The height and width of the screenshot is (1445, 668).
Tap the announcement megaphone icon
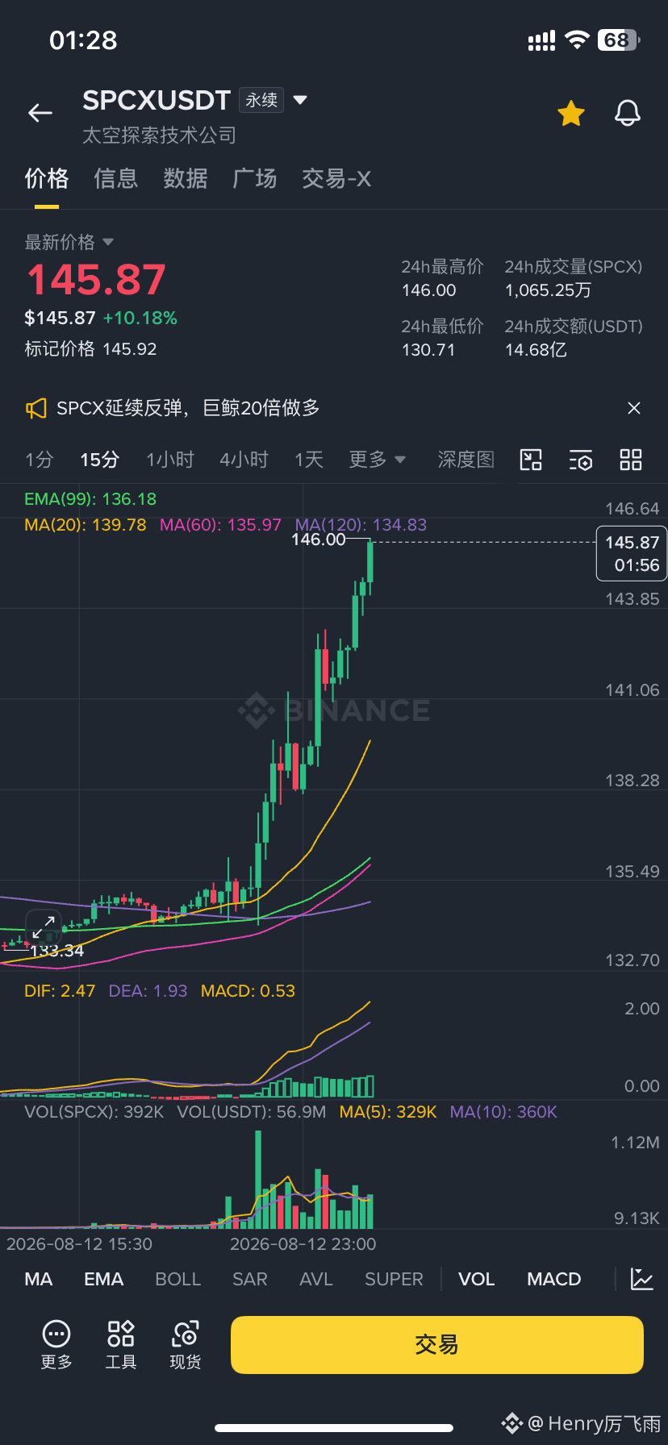[x=35, y=408]
